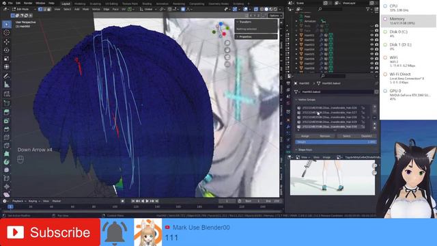Select the Cursor tool in toolbar
Image resolution: width=437 pixels, height=246 pixels.
[7, 33]
